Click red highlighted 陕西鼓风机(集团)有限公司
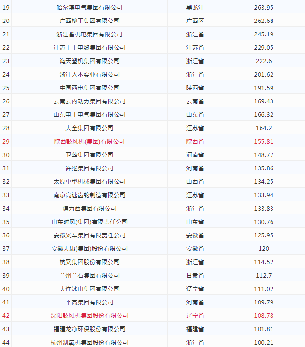This screenshot has height=347, width=305. tap(89, 141)
